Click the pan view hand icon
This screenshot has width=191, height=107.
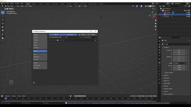click(x=155, y=23)
